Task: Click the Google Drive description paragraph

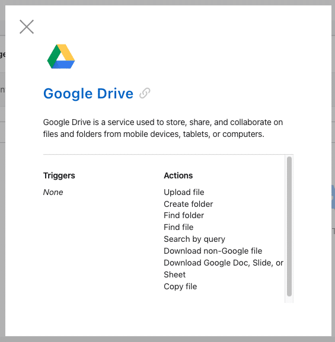Action: pos(163,128)
